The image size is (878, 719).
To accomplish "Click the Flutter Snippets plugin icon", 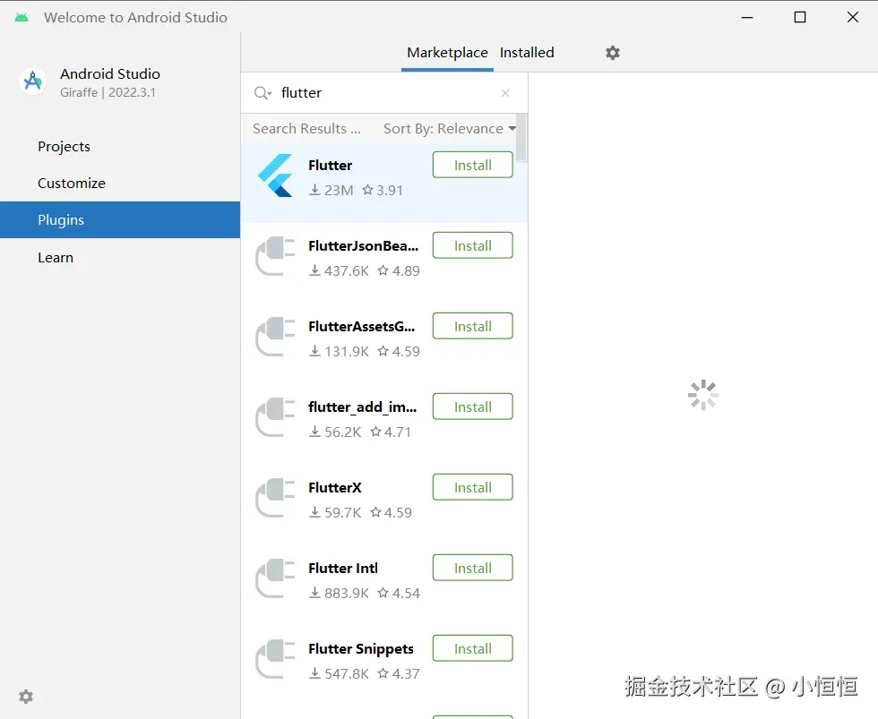I will (275, 659).
